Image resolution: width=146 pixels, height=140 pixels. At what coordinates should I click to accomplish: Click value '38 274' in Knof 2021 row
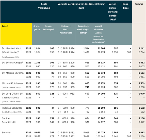[x=101, y=52]
